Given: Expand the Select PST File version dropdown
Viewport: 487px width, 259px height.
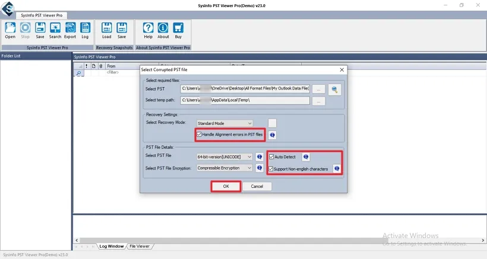Looking at the screenshot, I should tap(224, 156).
